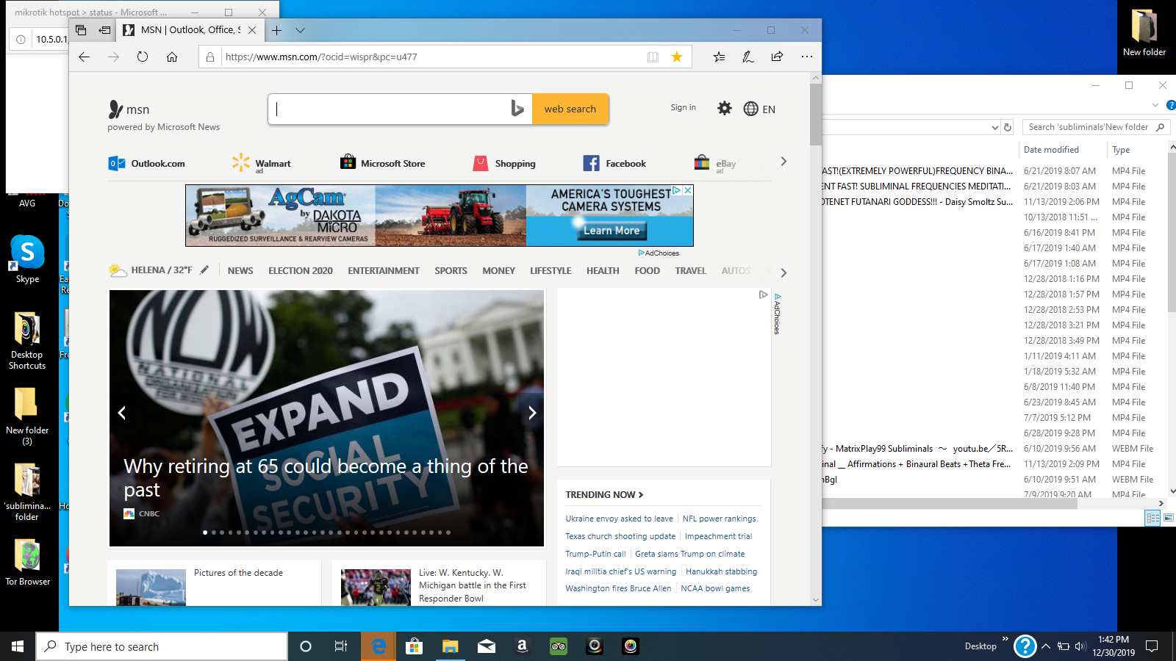The width and height of the screenshot is (1176, 661).
Task: Show tabs you've set aside icon
Action: click(81, 30)
